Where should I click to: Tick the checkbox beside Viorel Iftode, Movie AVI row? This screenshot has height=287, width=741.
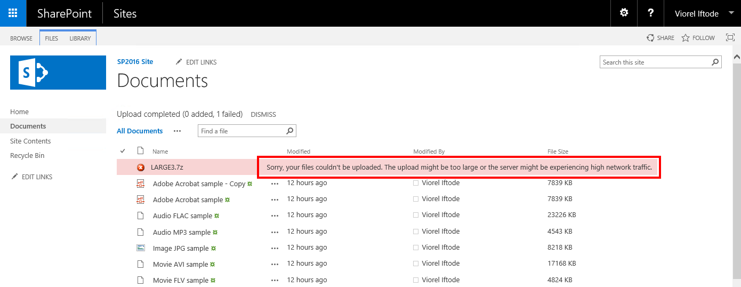click(x=416, y=264)
